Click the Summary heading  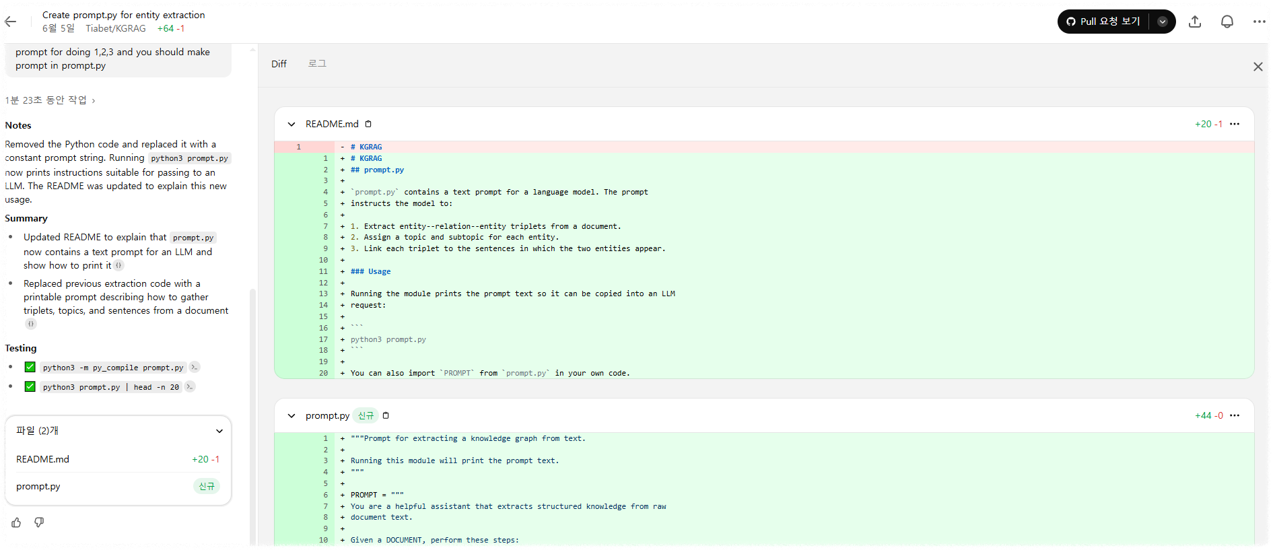click(26, 218)
